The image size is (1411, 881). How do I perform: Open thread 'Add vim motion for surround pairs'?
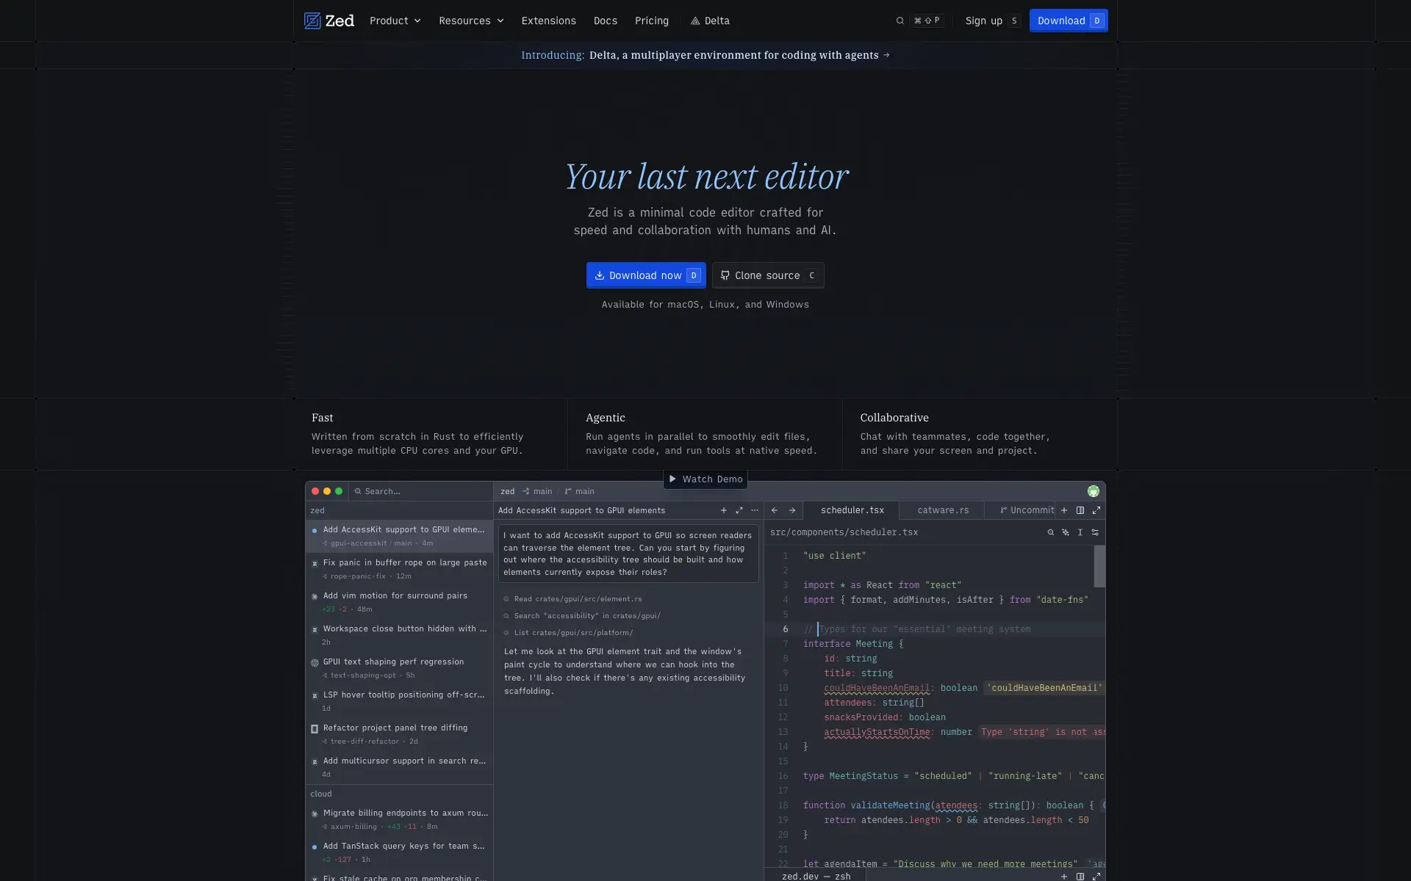[399, 602]
